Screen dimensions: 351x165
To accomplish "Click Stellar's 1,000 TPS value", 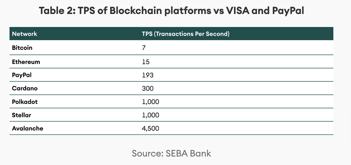I will (150, 115).
